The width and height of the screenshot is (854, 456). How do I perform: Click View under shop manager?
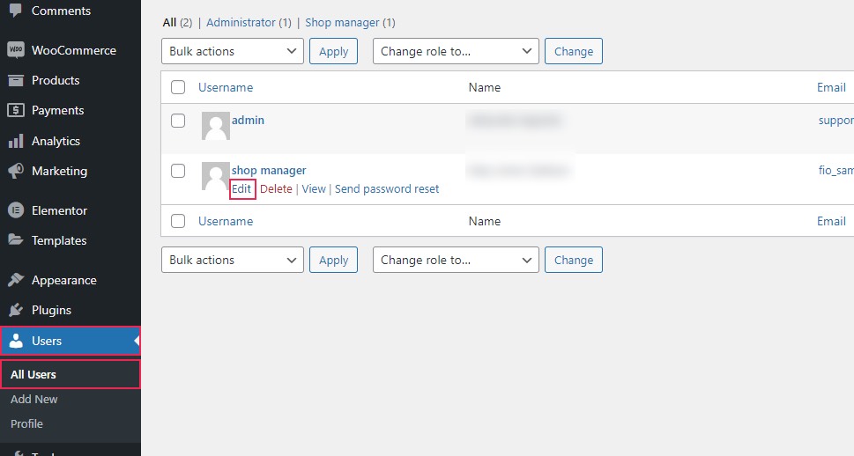[314, 188]
